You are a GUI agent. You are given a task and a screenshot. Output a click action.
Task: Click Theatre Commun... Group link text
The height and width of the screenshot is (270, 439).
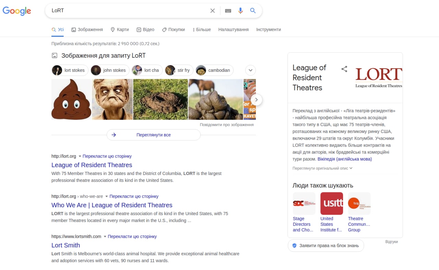coord(359,224)
